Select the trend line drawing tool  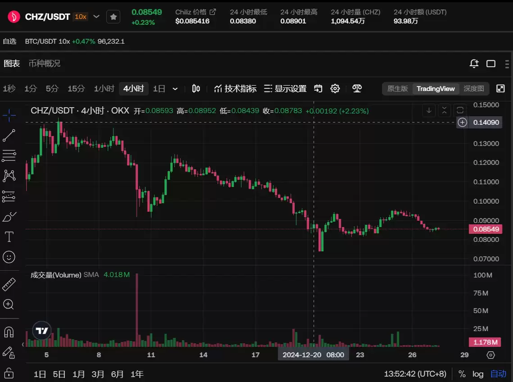[x=9, y=135]
